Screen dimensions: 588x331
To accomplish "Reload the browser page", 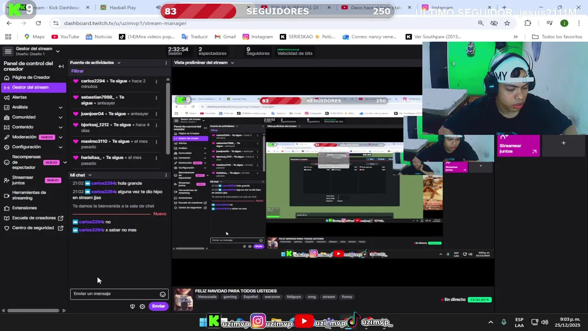I will (x=38, y=23).
